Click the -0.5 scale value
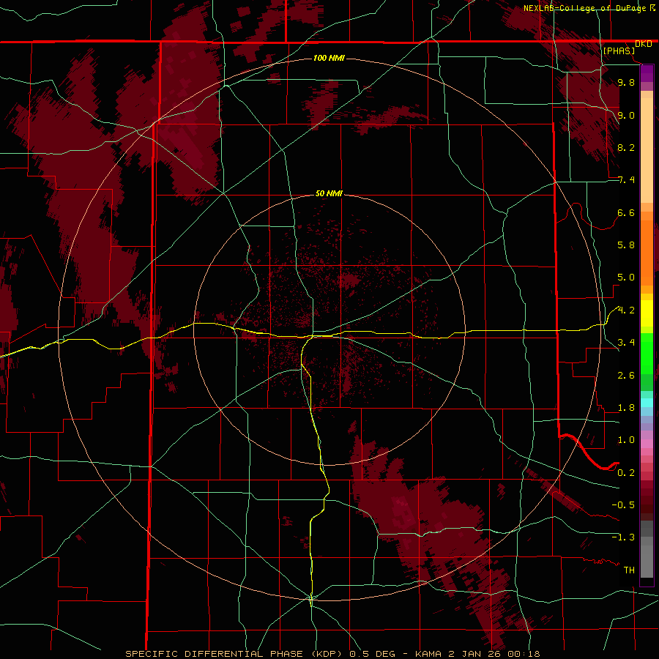Viewport: 659px width, 659px height. pyautogui.click(x=623, y=505)
